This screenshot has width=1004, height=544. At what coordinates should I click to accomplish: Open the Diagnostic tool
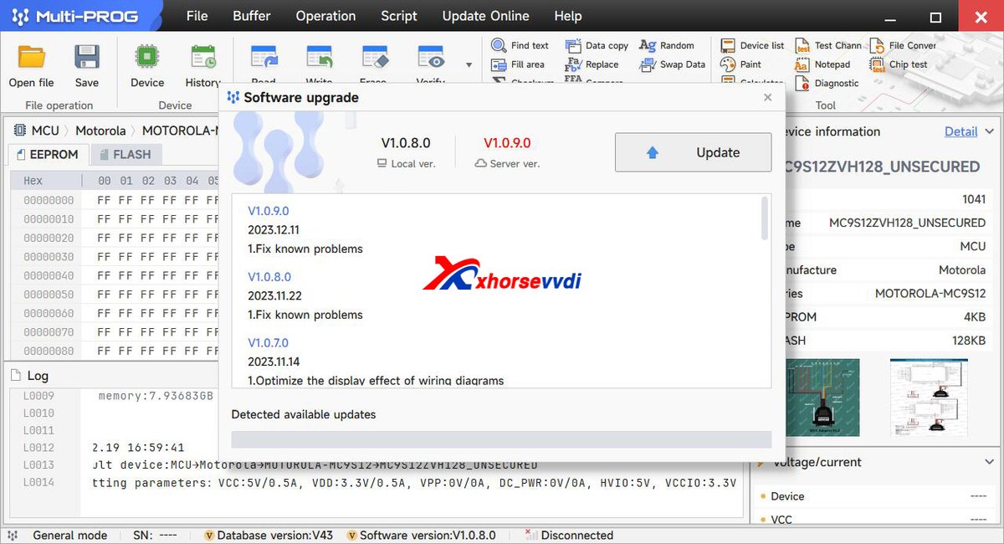coord(827,83)
